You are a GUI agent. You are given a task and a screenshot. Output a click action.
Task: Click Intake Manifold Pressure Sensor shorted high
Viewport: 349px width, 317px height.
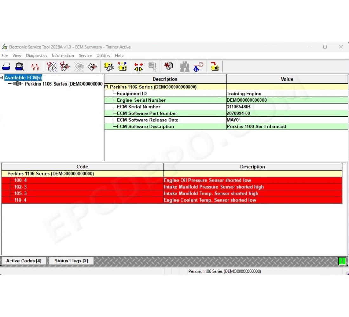214,187
